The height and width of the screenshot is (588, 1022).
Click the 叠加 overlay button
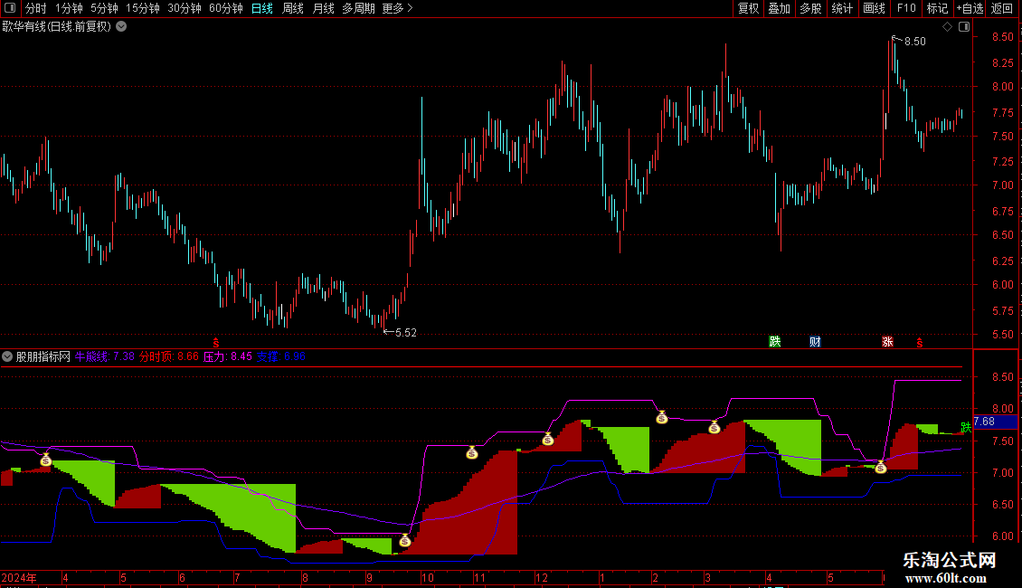[779, 8]
